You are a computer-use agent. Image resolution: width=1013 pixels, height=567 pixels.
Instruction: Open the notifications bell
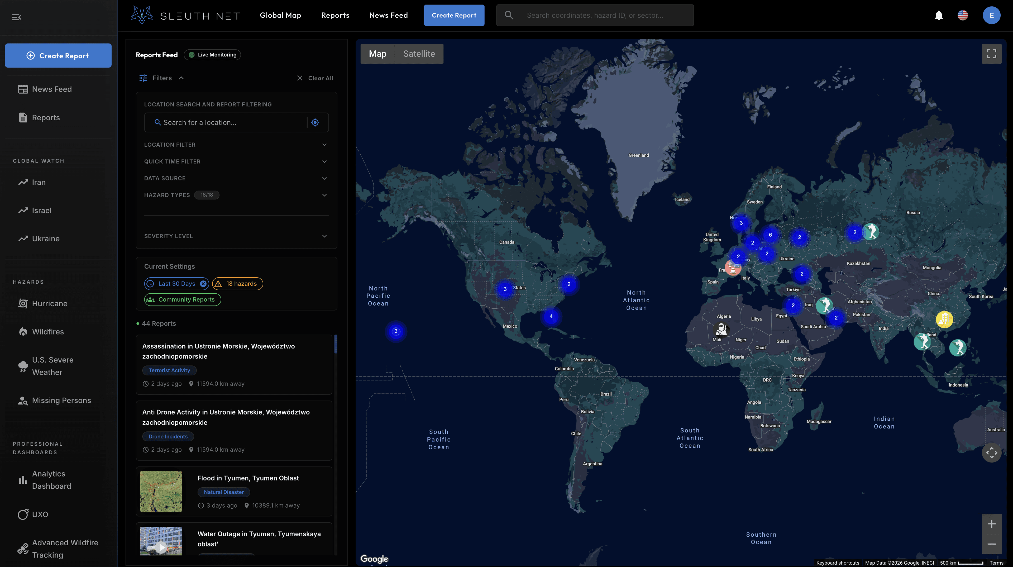pos(939,15)
